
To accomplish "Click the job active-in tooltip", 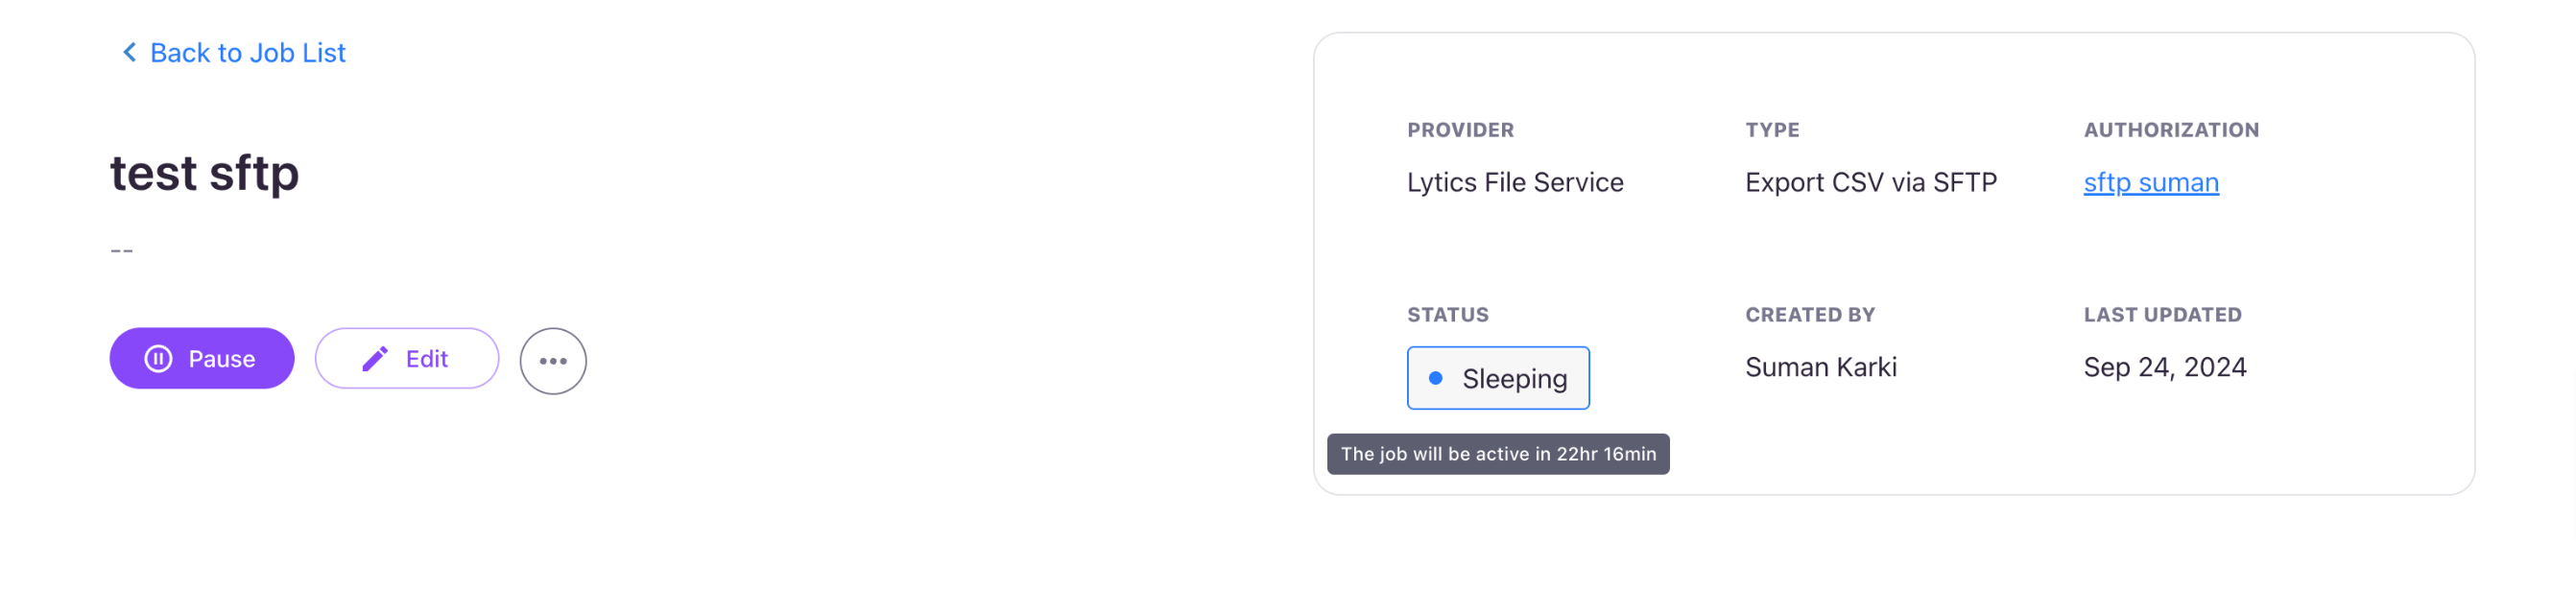I will [1498, 454].
